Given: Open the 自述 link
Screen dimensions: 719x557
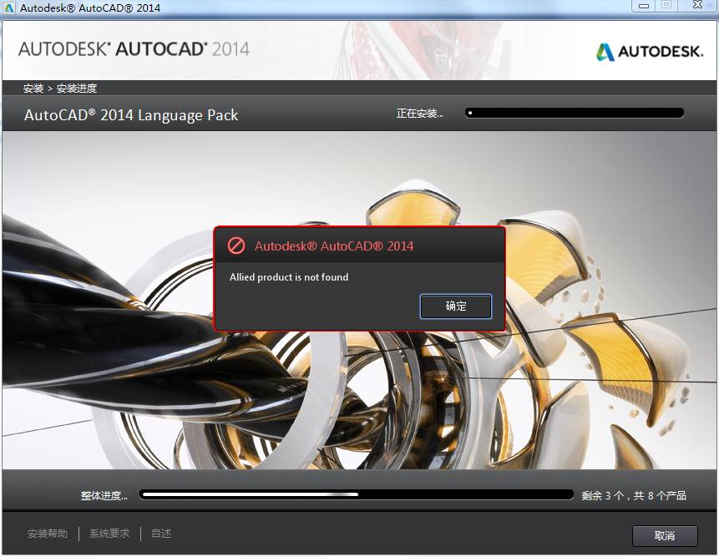Looking at the screenshot, I should point(161,534).
